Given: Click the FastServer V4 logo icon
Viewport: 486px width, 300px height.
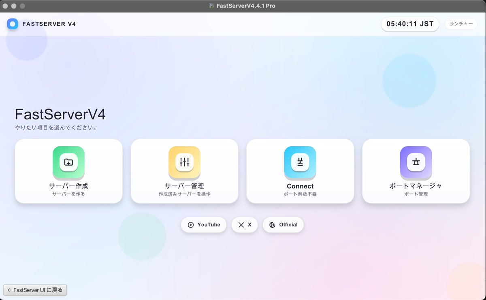Looking at the screenshot, I should pos(13,24).
